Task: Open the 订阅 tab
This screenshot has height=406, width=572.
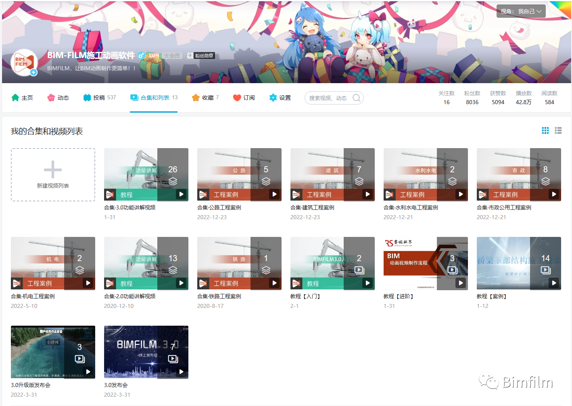Action: coord(244,98)
